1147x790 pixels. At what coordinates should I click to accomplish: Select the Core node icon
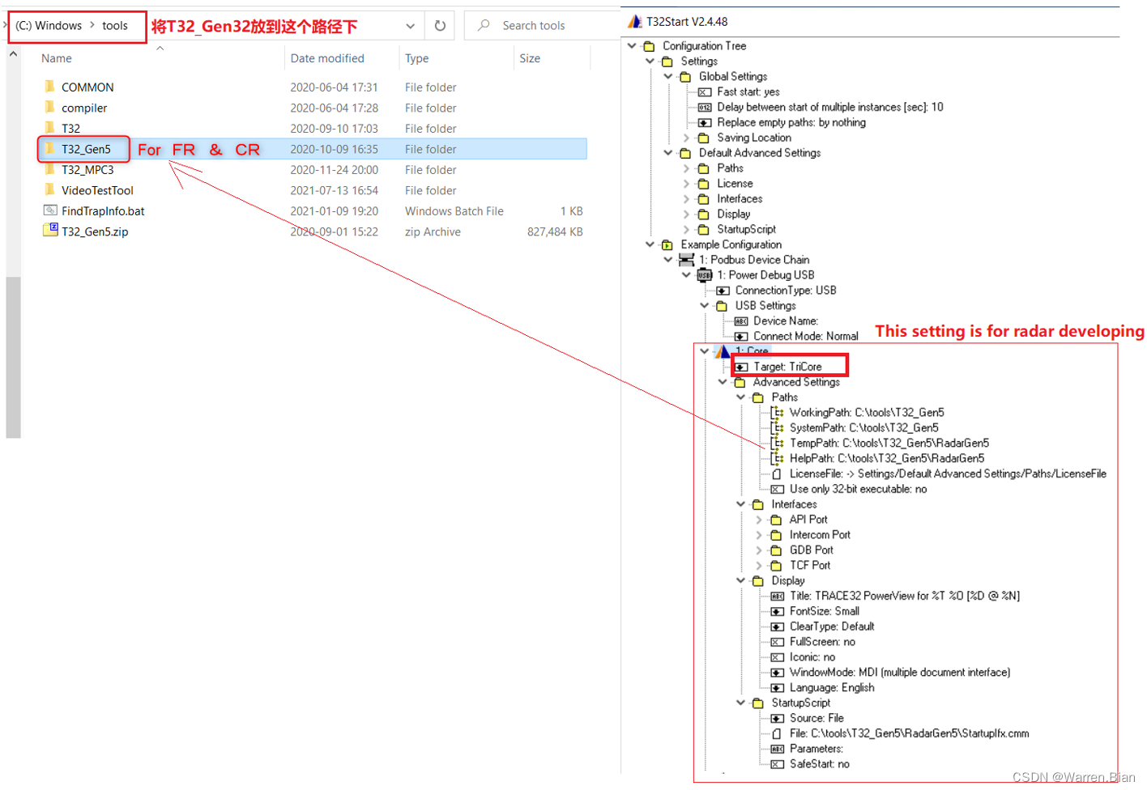point(723,351)
